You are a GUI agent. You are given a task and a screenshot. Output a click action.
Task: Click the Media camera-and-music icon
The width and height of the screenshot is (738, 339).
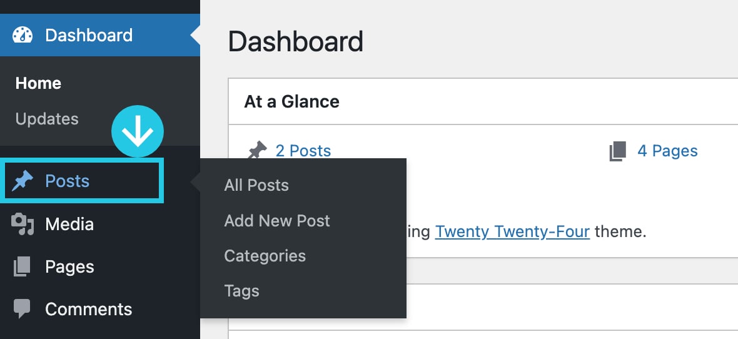(22, 224)
